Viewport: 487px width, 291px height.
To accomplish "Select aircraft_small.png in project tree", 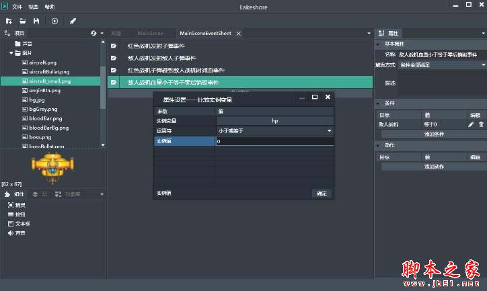I will (x=50, y=81).
